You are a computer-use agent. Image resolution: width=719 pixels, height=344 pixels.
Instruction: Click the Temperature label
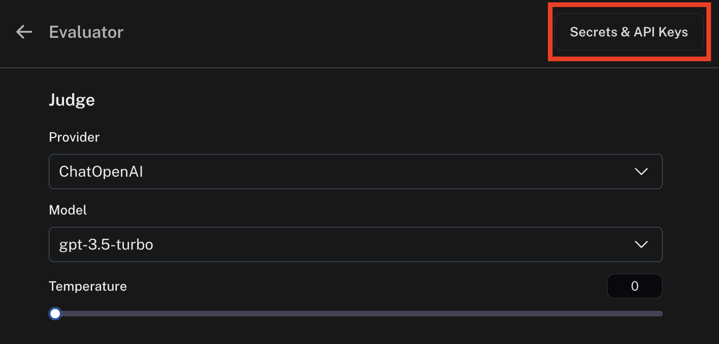87,286
